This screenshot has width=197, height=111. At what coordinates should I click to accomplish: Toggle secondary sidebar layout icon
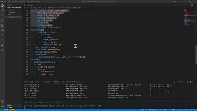point(179,2)
